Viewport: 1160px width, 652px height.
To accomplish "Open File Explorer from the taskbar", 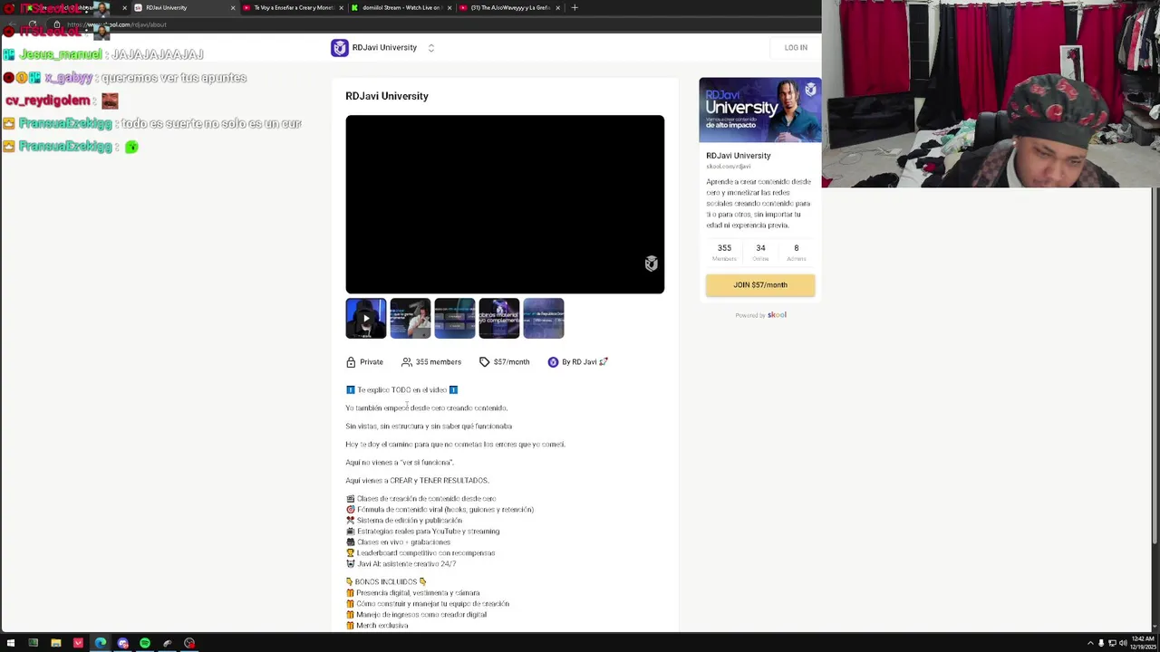I will [55, 643].
